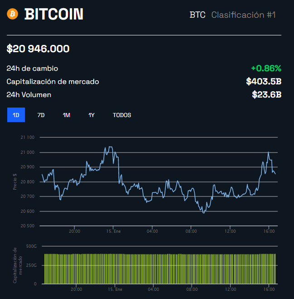Click the 500G label on market cap chart

31,246
